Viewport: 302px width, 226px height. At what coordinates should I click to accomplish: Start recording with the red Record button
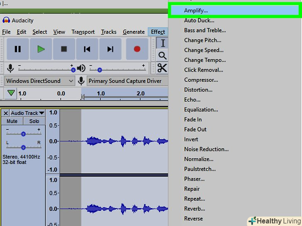point(137,49)
